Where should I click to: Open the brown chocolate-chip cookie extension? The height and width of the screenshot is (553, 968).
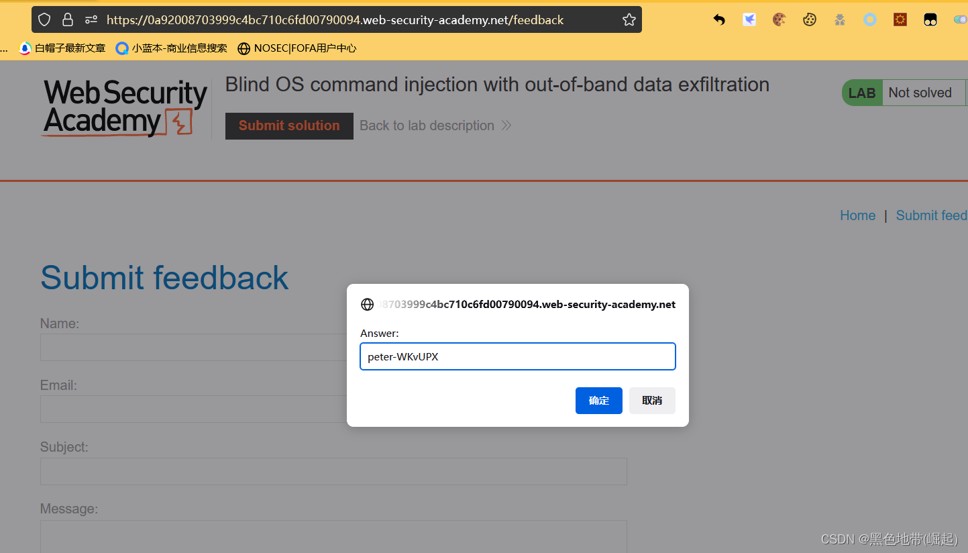coord(779,20)
